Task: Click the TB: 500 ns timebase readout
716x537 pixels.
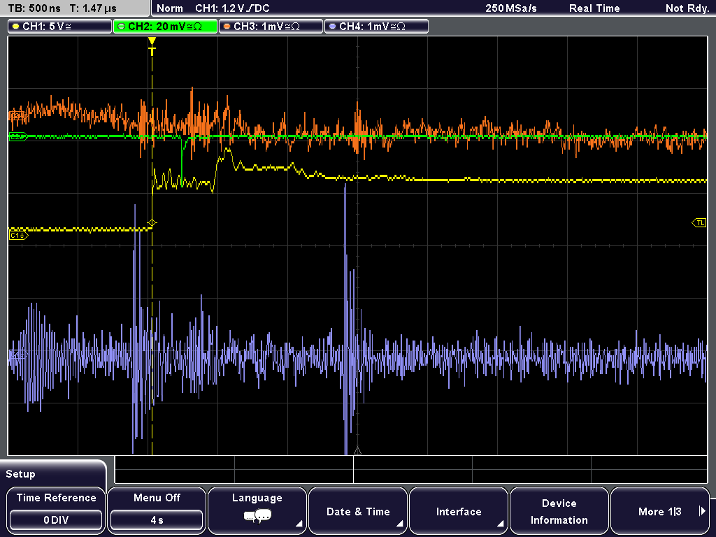Action: click(34, 8)
